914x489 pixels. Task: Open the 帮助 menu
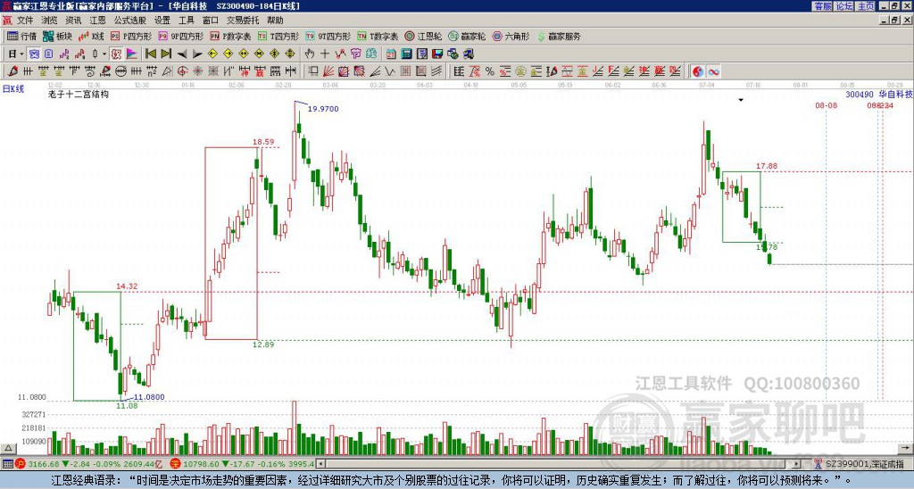click(275, 21)
